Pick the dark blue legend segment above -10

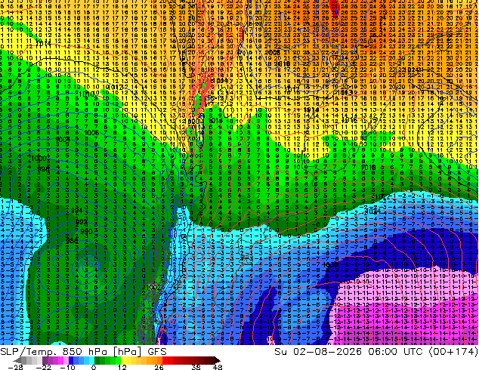coord(71,360)
